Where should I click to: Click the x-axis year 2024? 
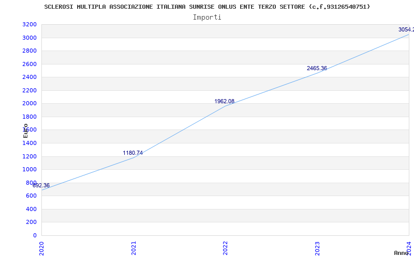[x=409, y=248]
